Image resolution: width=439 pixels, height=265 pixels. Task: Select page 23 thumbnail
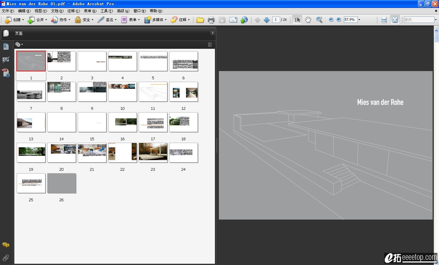[x=153, y=153]
